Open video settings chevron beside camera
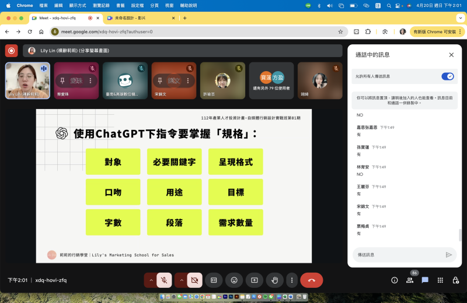 point(182,280)
